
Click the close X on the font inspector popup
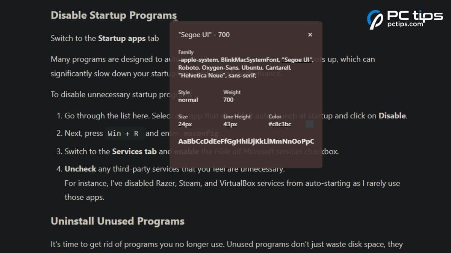click(310, 34)
